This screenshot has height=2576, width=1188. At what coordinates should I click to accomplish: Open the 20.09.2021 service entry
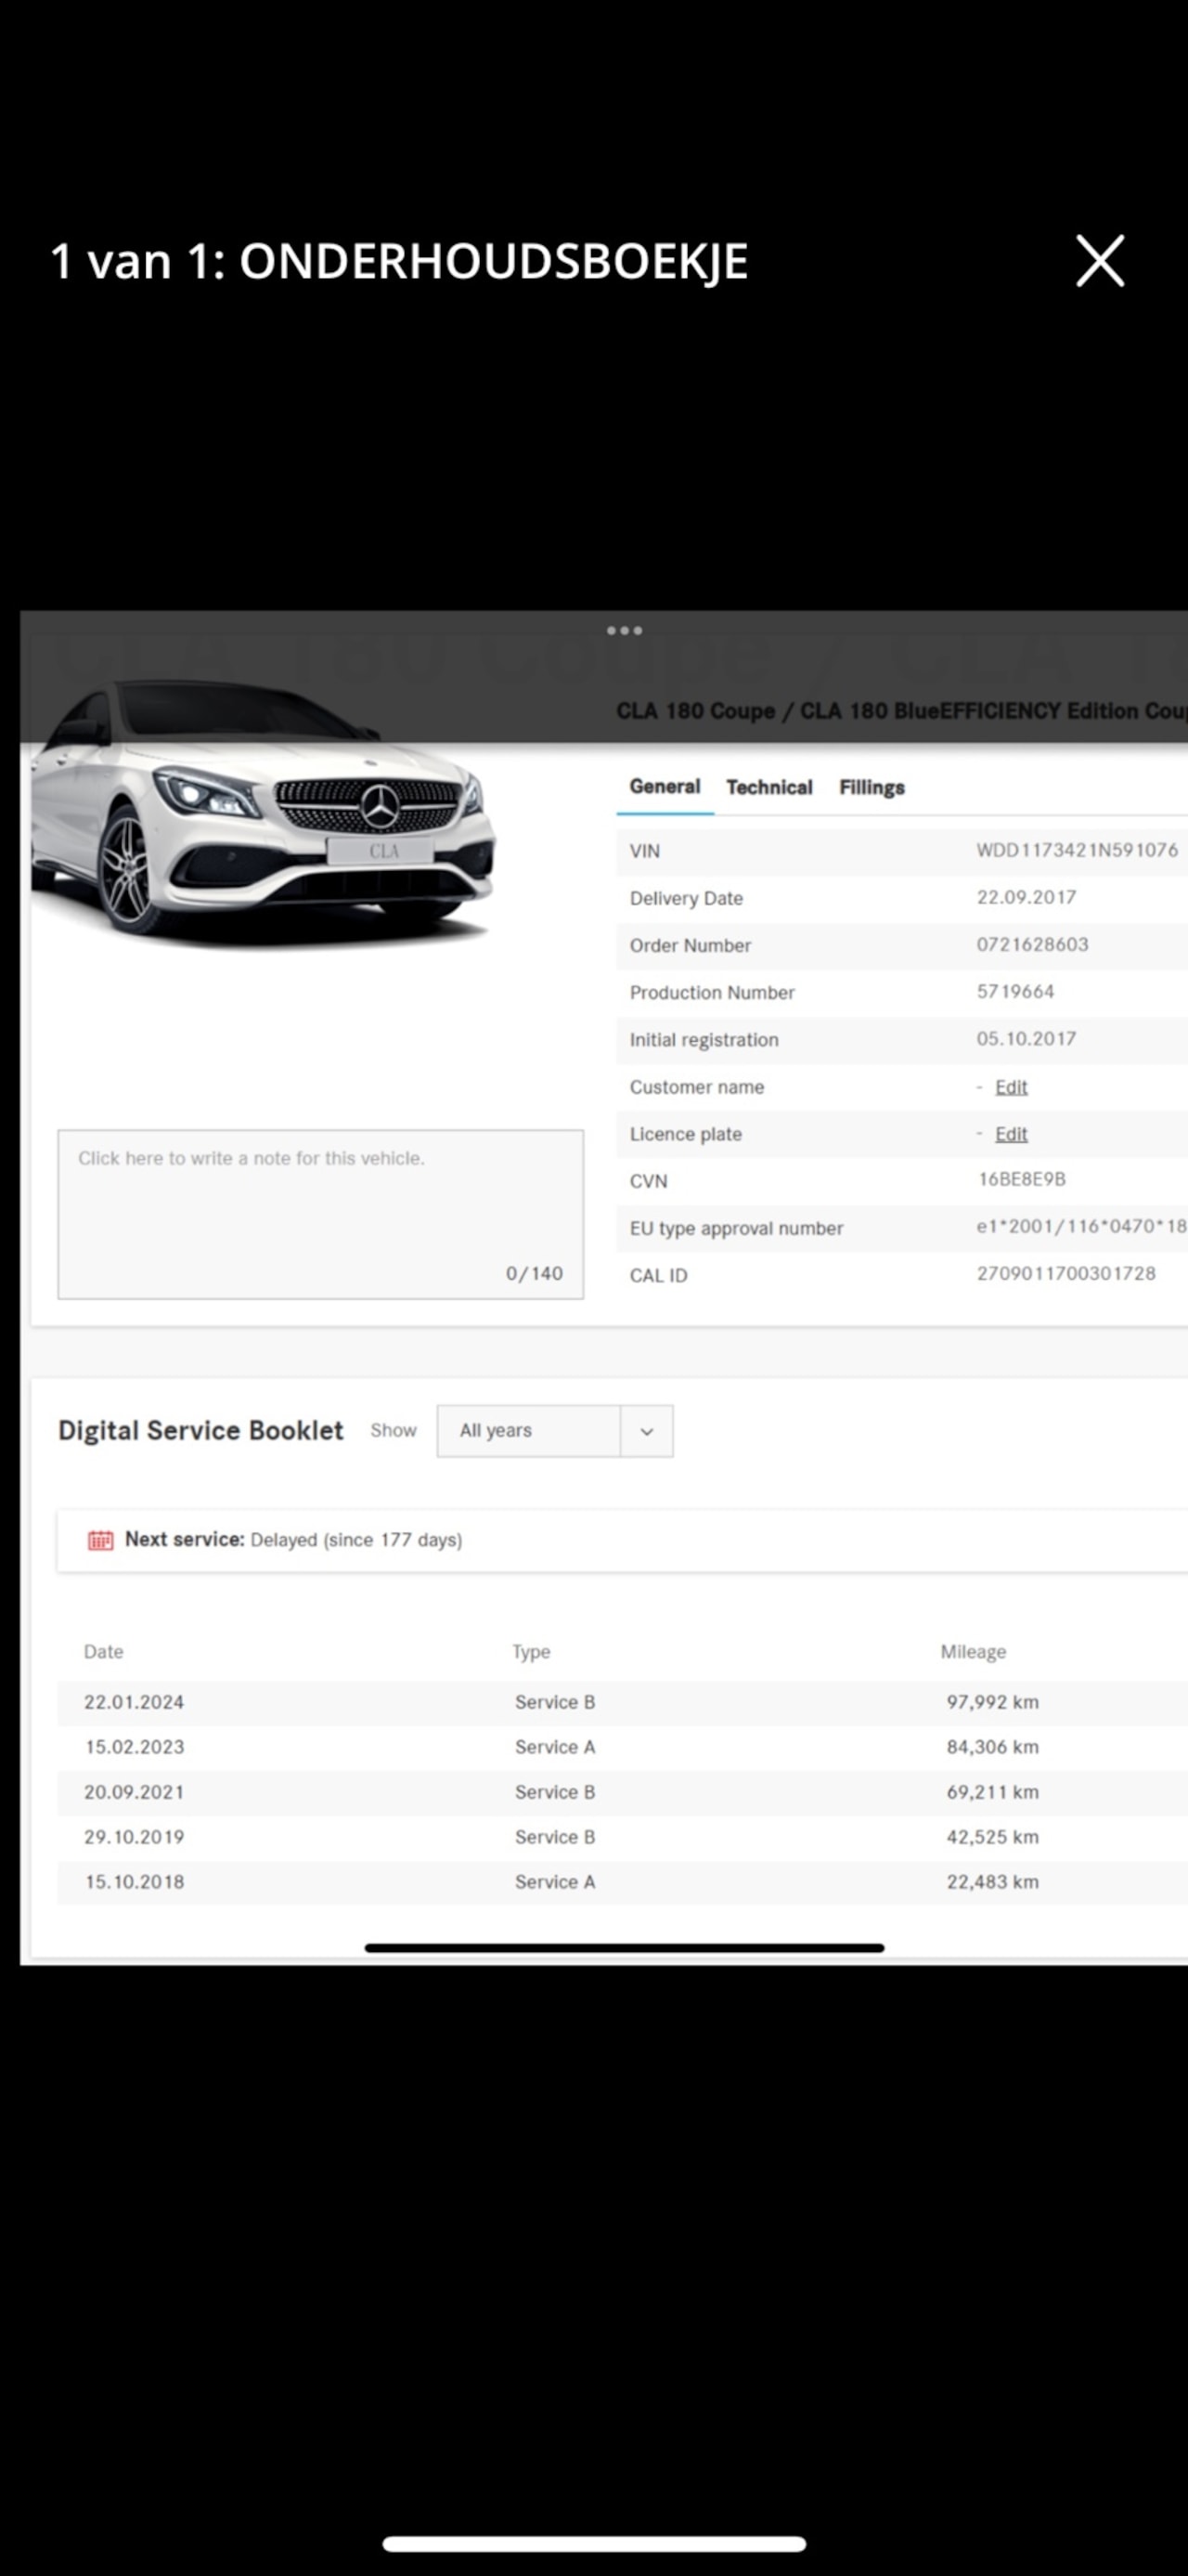tap(622, 1792)
